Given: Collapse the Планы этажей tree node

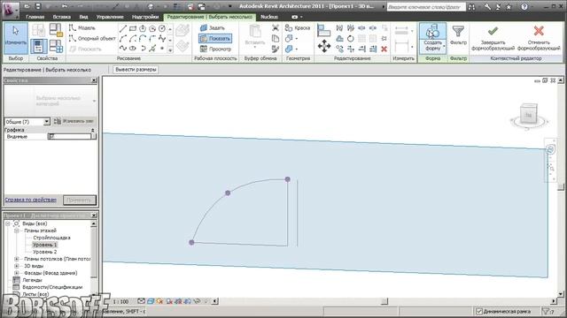Looking at the screenshot, I should click(x=17, y=231).
